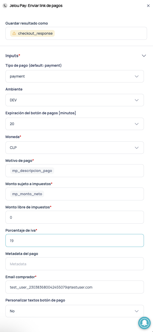This screenshot has height=332, width=153.
Task: Click the Jelou Pay node icon in the header
Action: [x=5, y=5]
